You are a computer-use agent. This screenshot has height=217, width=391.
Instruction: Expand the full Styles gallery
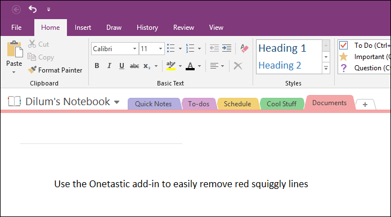click(326, 68)
